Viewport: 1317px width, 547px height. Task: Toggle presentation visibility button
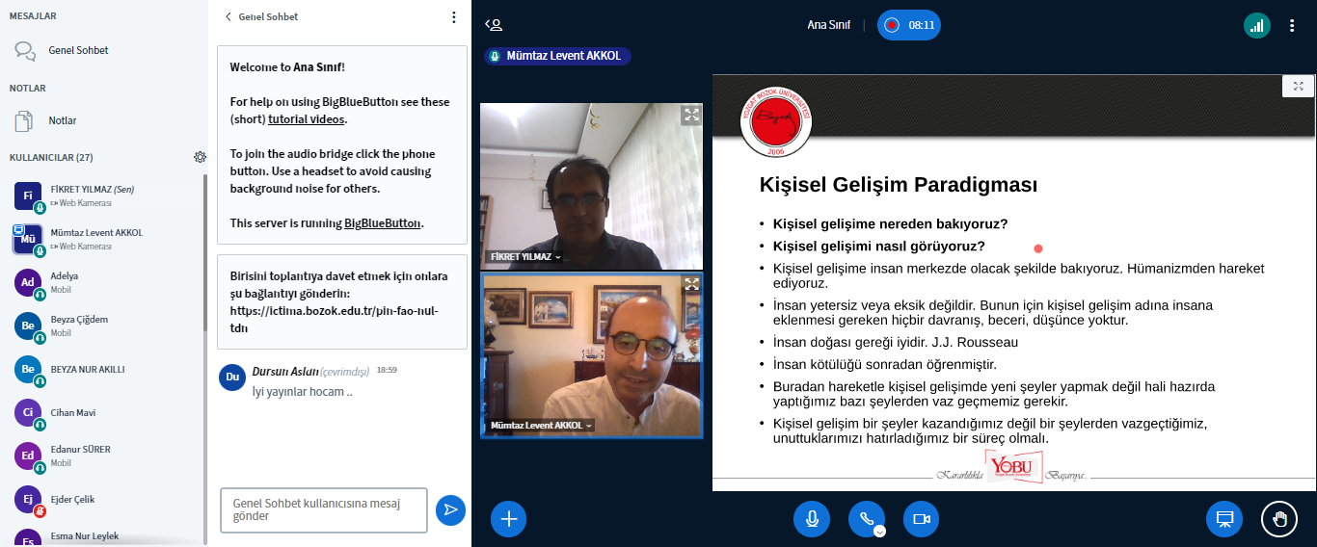[1224, 519]
